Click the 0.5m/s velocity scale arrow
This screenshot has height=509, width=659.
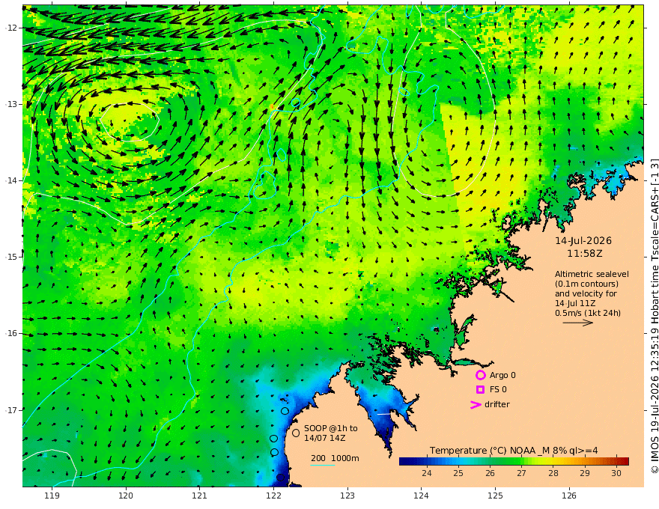point(578,323)
